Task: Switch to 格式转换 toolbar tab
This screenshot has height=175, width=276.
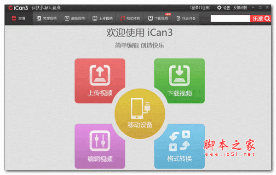Action: point(130,18)
